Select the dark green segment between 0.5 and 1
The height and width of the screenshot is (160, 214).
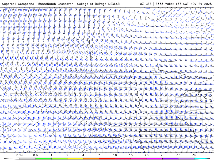(44, 159)
